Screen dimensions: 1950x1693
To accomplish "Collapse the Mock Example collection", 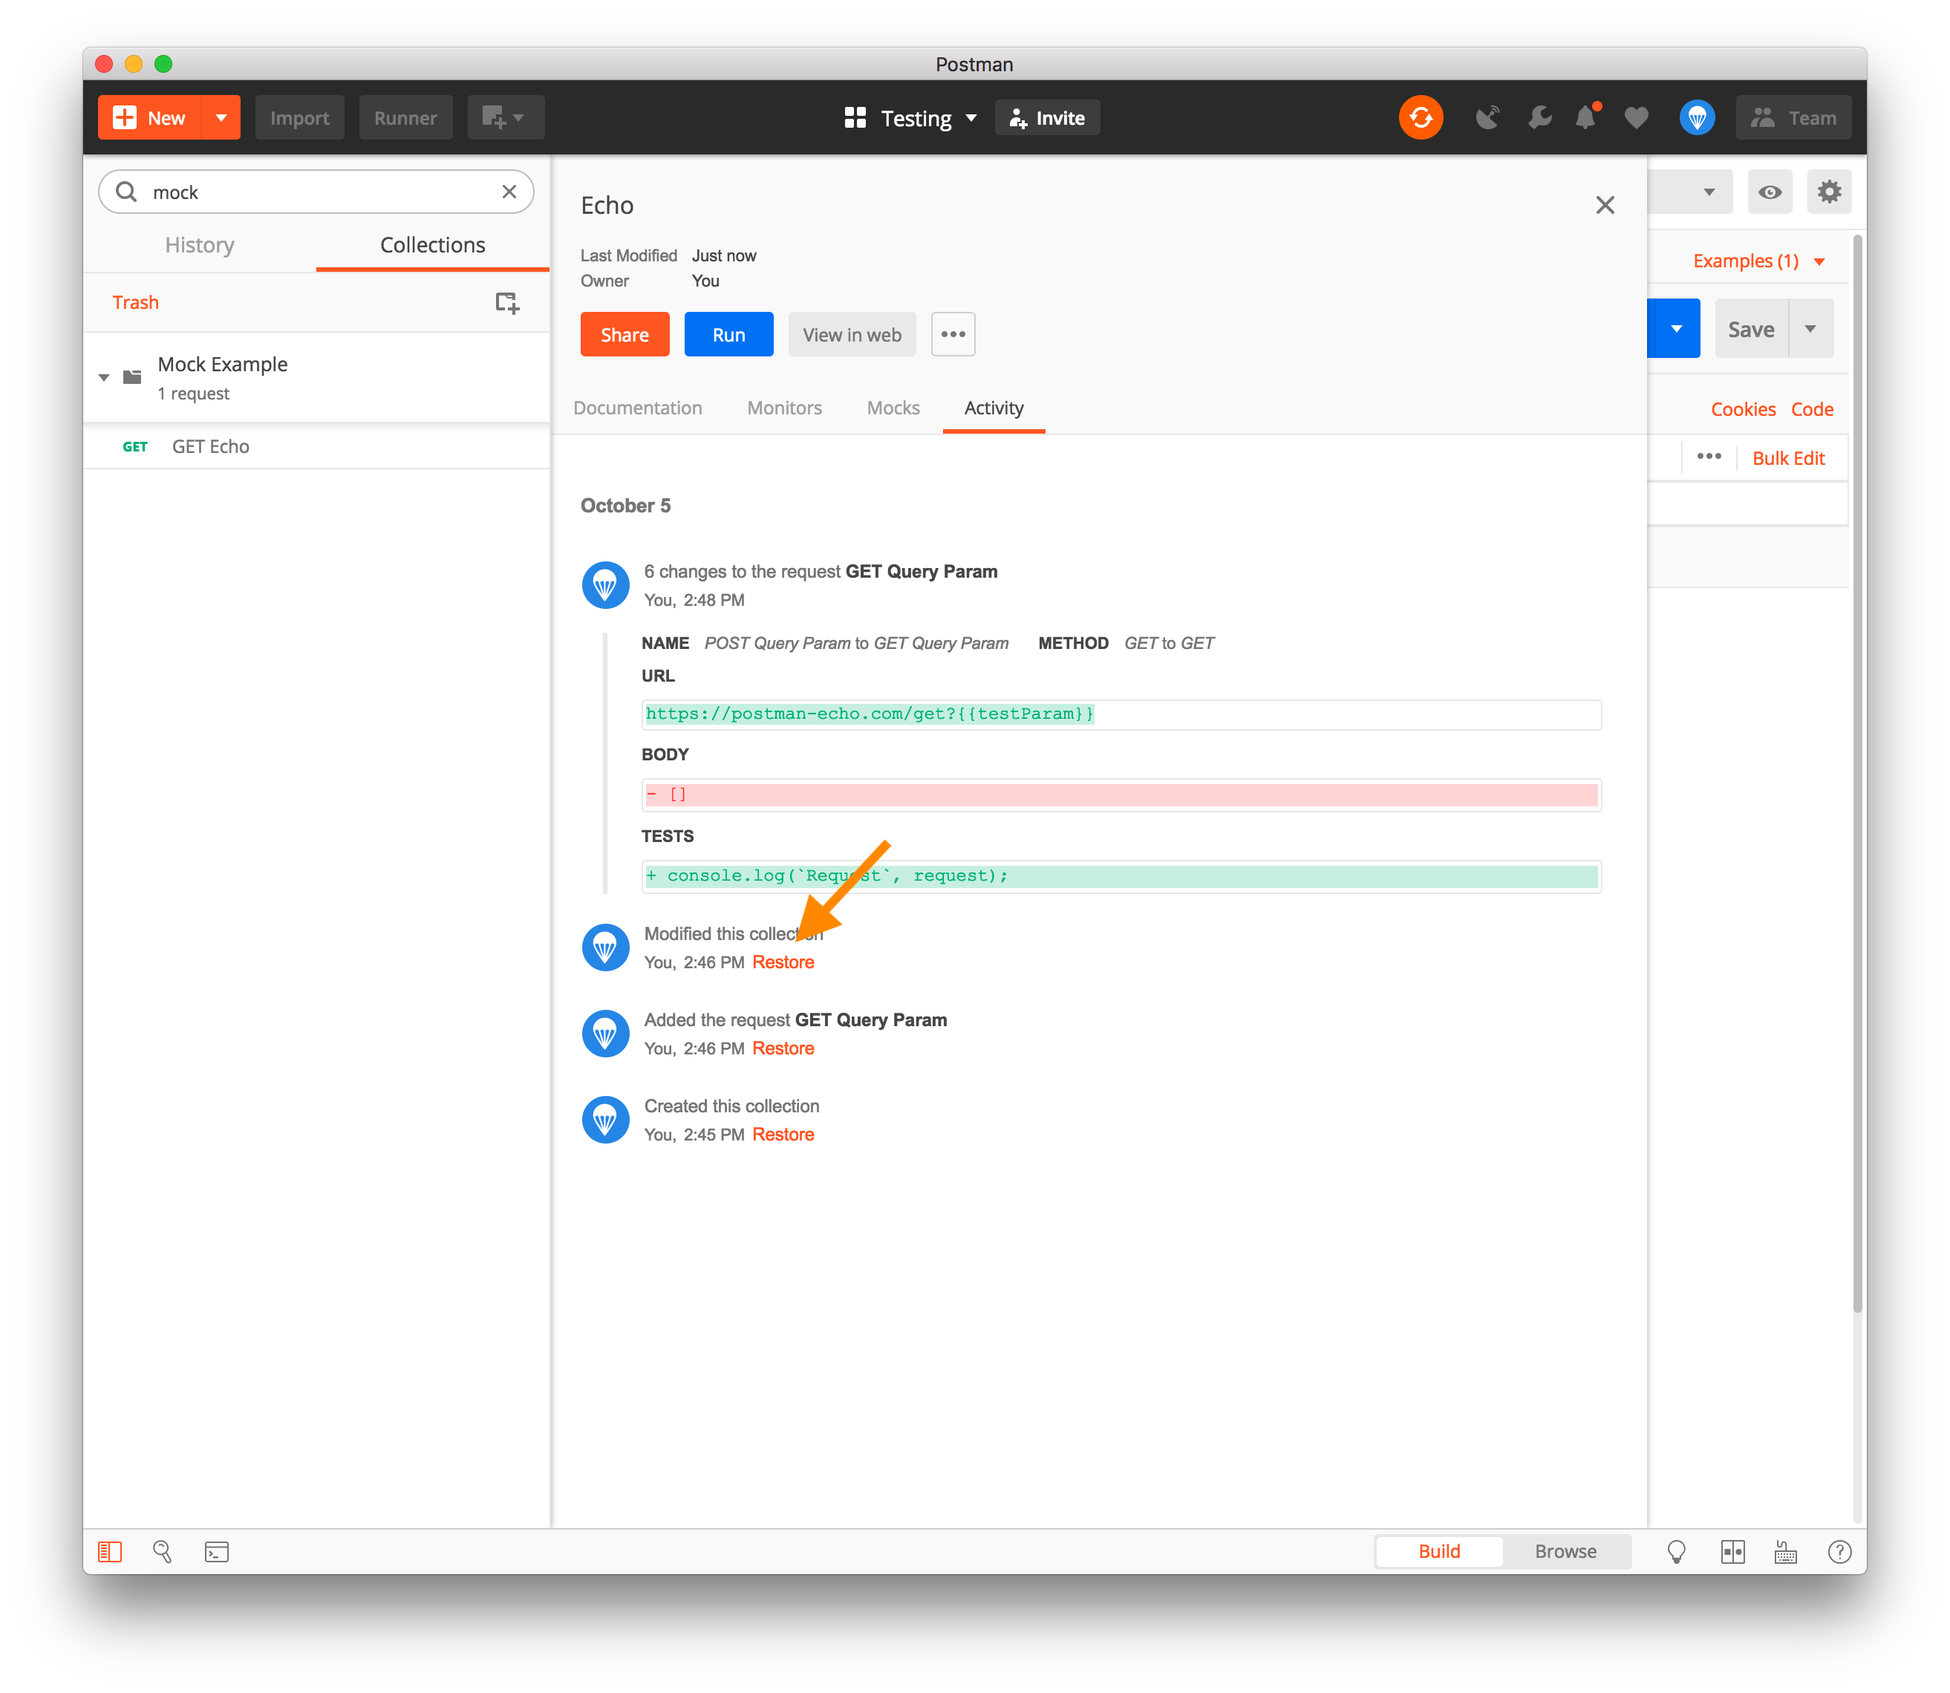I will (104, 377).
